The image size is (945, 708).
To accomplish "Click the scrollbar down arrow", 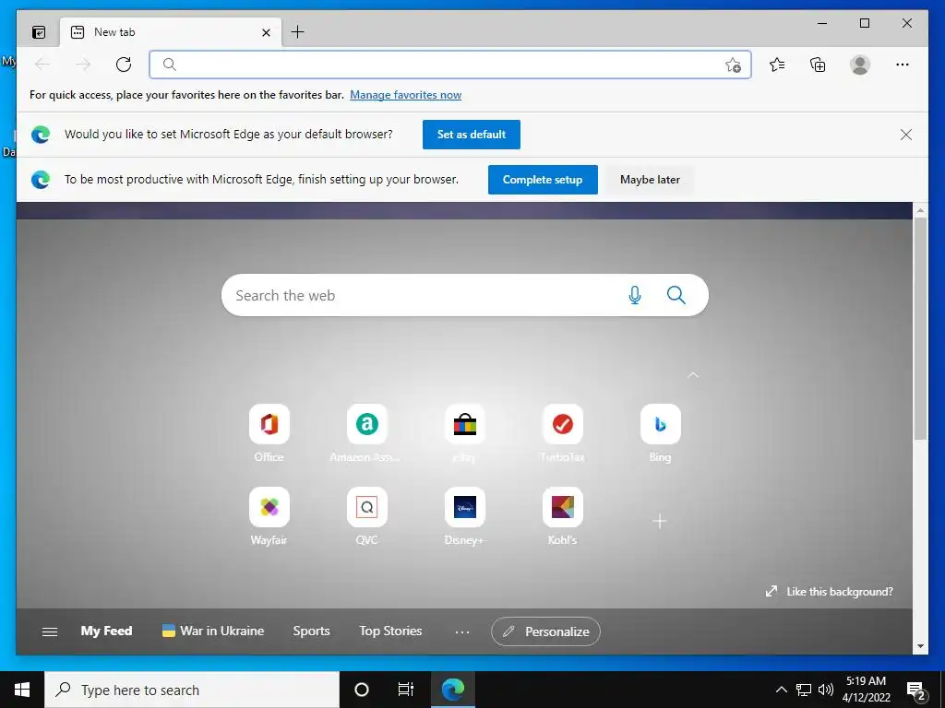I will pos(920,646).
